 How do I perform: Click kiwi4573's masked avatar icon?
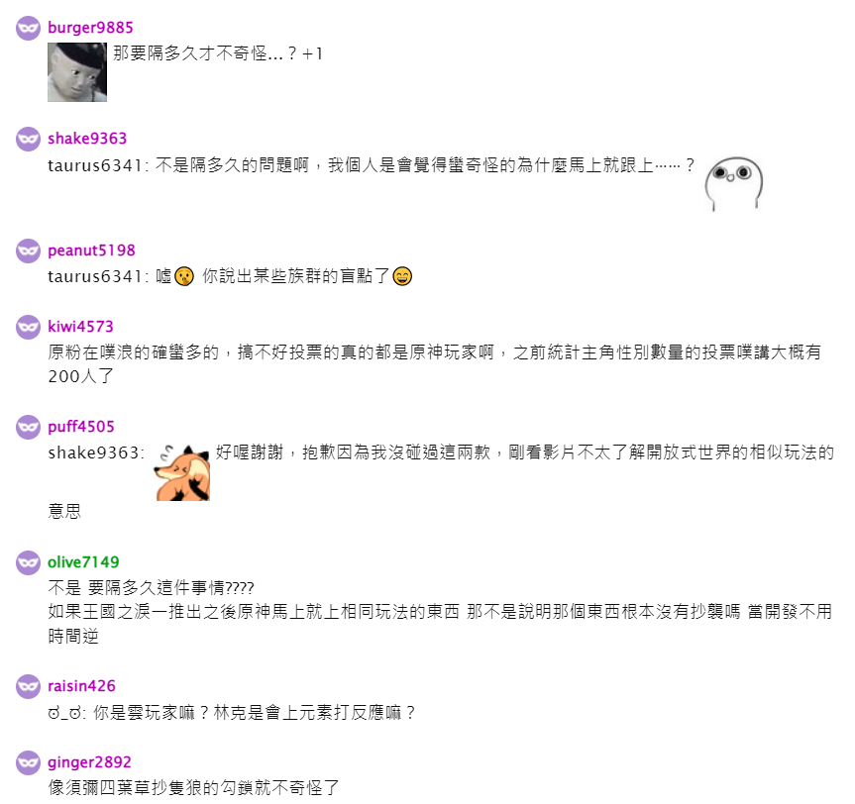coord(28,327)
